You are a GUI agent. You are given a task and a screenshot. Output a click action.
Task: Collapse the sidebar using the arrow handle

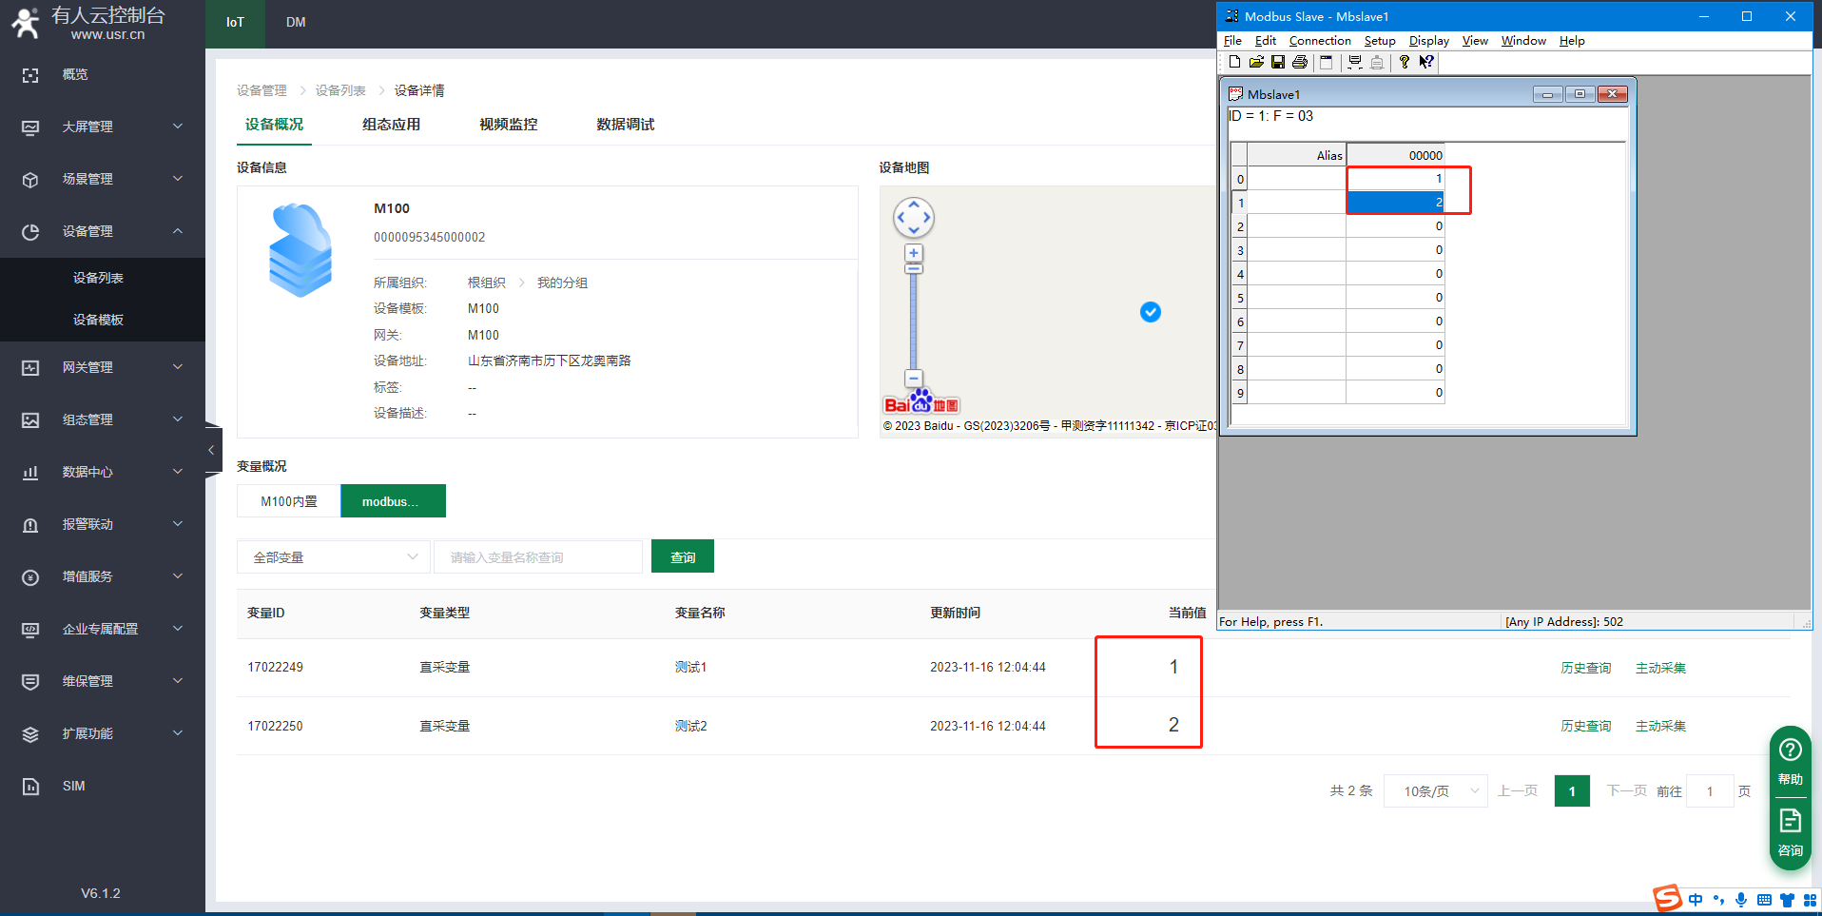click(x=211, y=450)
